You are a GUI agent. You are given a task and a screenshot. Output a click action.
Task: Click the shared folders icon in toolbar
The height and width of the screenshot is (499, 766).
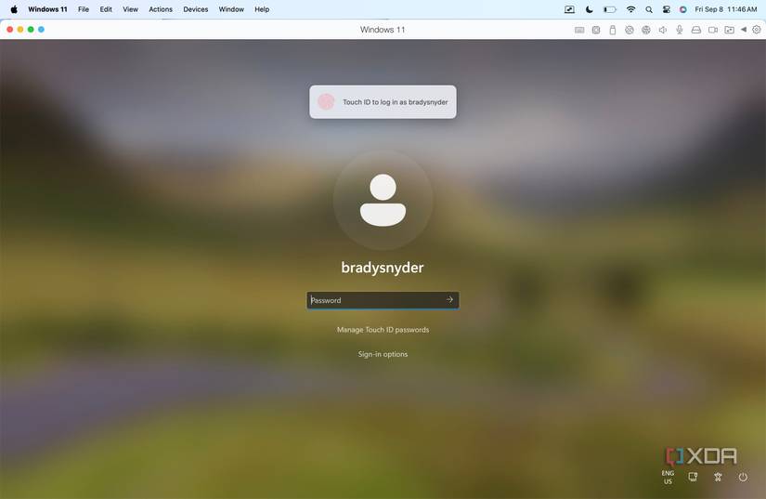point(730,30)
